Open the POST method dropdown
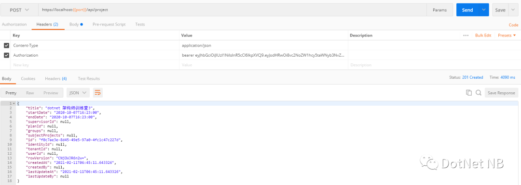 [19, 10]
